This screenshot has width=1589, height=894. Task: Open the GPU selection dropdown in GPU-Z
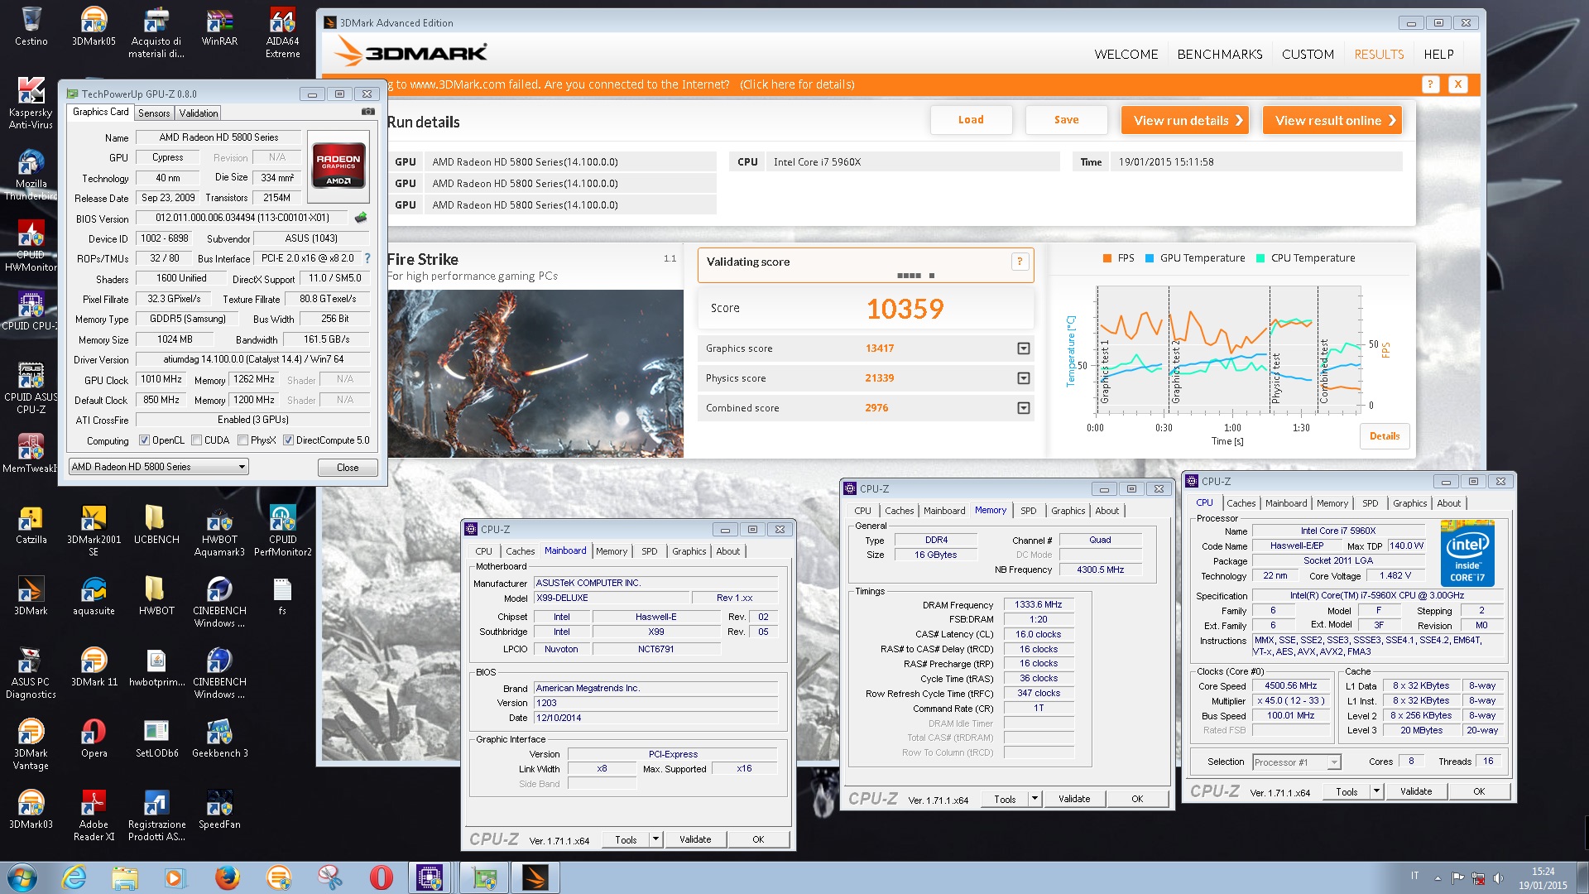pyautogui.click(x=158, y=467)
